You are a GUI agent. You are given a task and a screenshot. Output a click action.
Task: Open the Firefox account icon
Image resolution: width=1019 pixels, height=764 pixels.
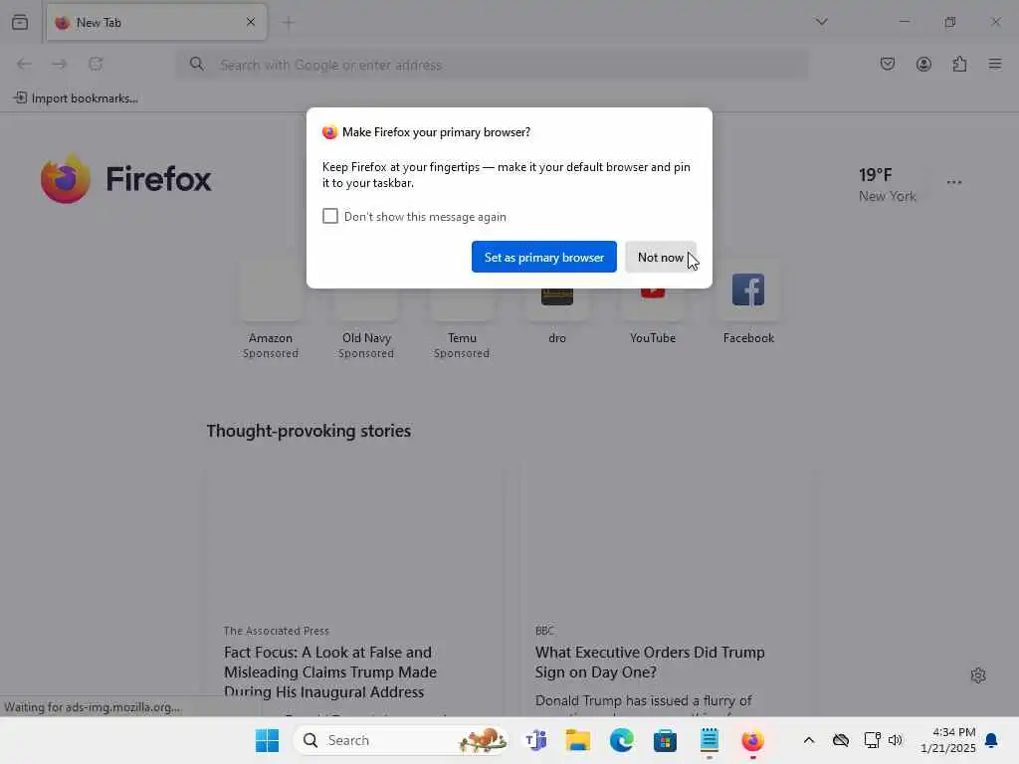point(923,64)
